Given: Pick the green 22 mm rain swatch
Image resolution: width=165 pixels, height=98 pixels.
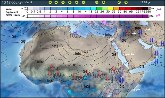Looking at the screenshot, I should click(99, 8).
